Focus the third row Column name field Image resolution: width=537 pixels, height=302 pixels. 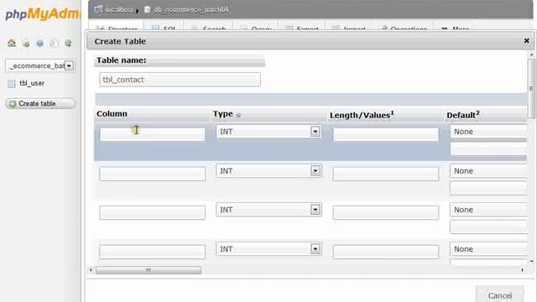click(153, 212)
